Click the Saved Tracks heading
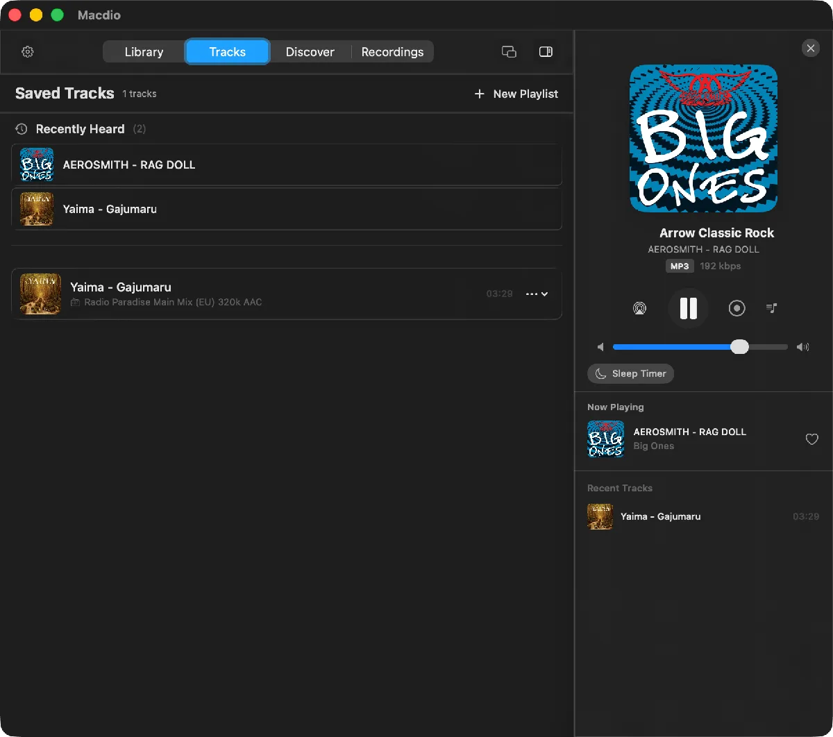Viewport: 833px width, 737px height. (x=65, y=94)
